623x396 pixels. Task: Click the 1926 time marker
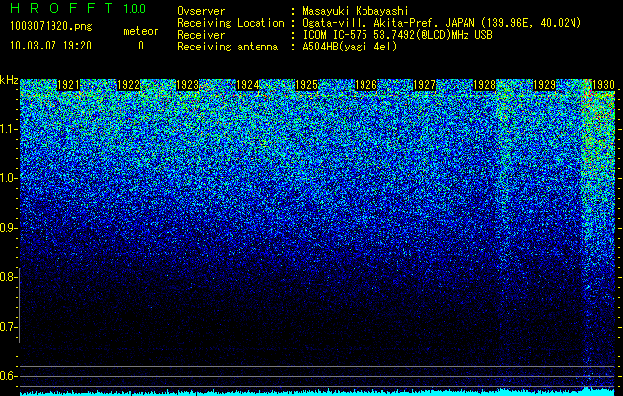click(x=365, y=85)
